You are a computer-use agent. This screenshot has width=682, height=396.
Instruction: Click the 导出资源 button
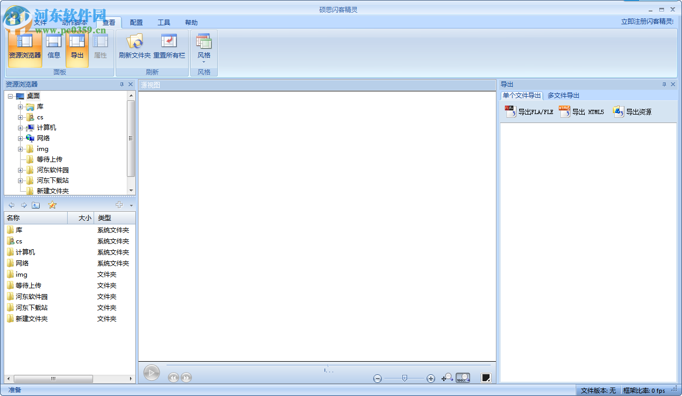pos(632,111)
